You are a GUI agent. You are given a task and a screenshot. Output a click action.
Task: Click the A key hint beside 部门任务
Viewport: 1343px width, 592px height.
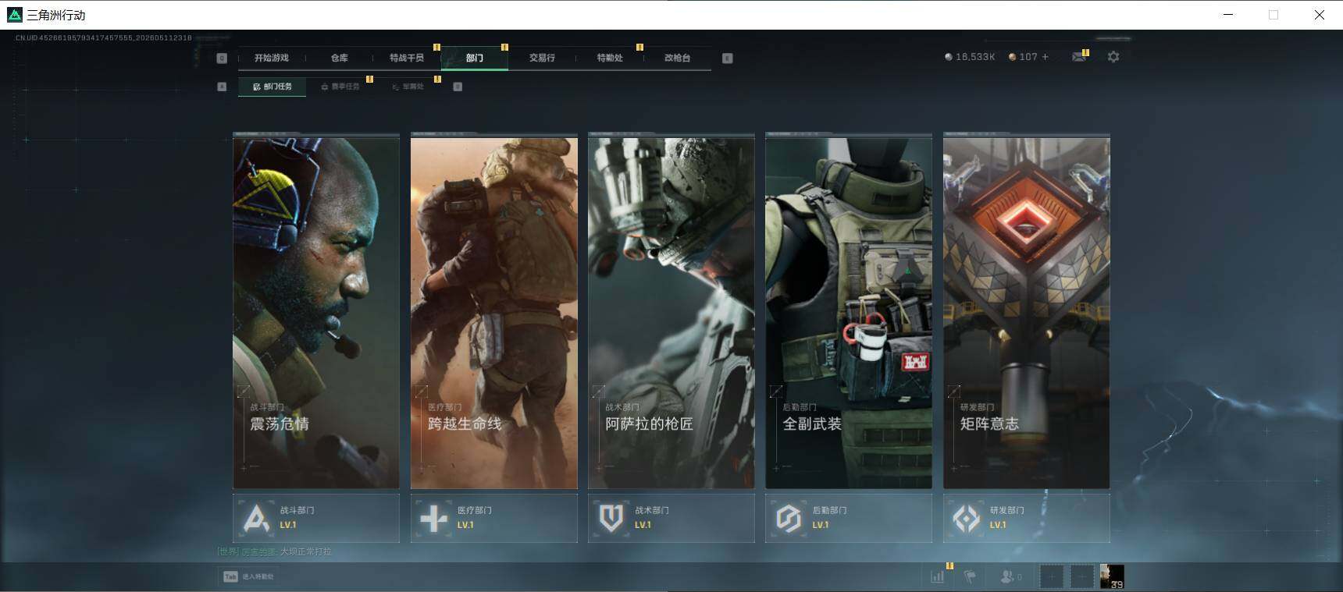tap(222, 87)
